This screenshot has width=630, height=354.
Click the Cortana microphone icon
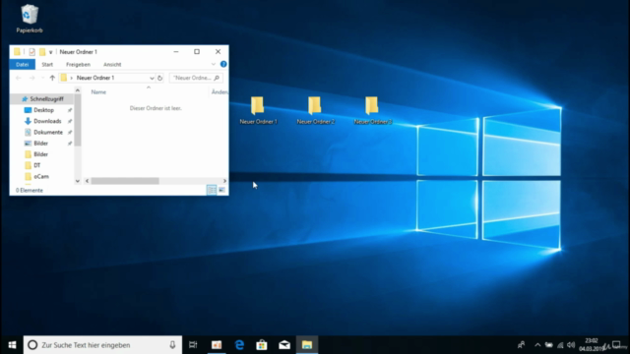click(172, 345)
